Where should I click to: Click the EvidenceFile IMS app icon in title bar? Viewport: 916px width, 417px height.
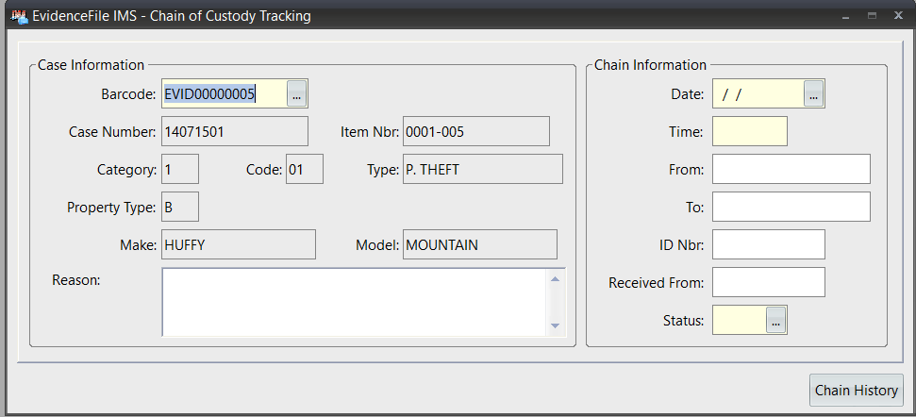coord(18,16)
